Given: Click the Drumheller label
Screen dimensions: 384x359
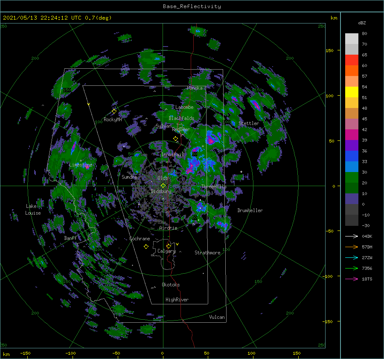Looking at the screenshot, I should pyautogui.click(x=250, y=210).
